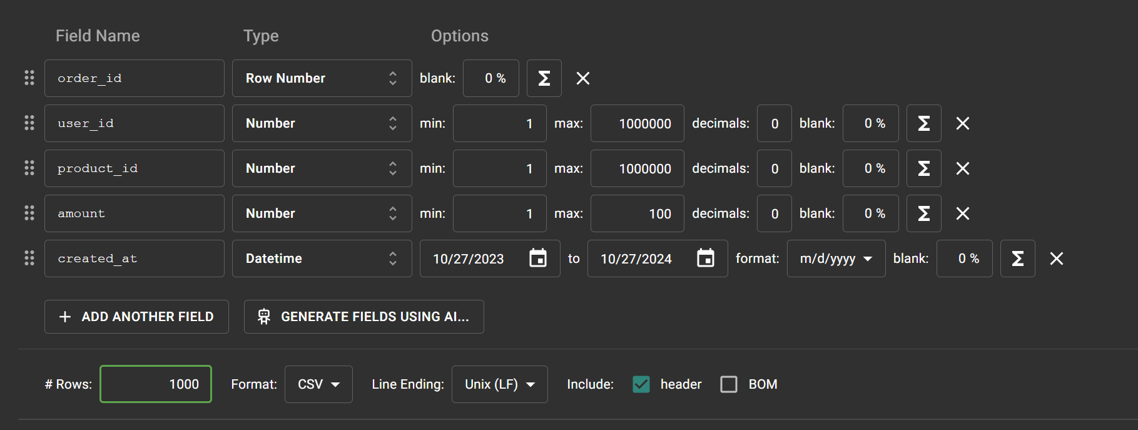Grab the drag handle for order_id row

coord(29,78)
